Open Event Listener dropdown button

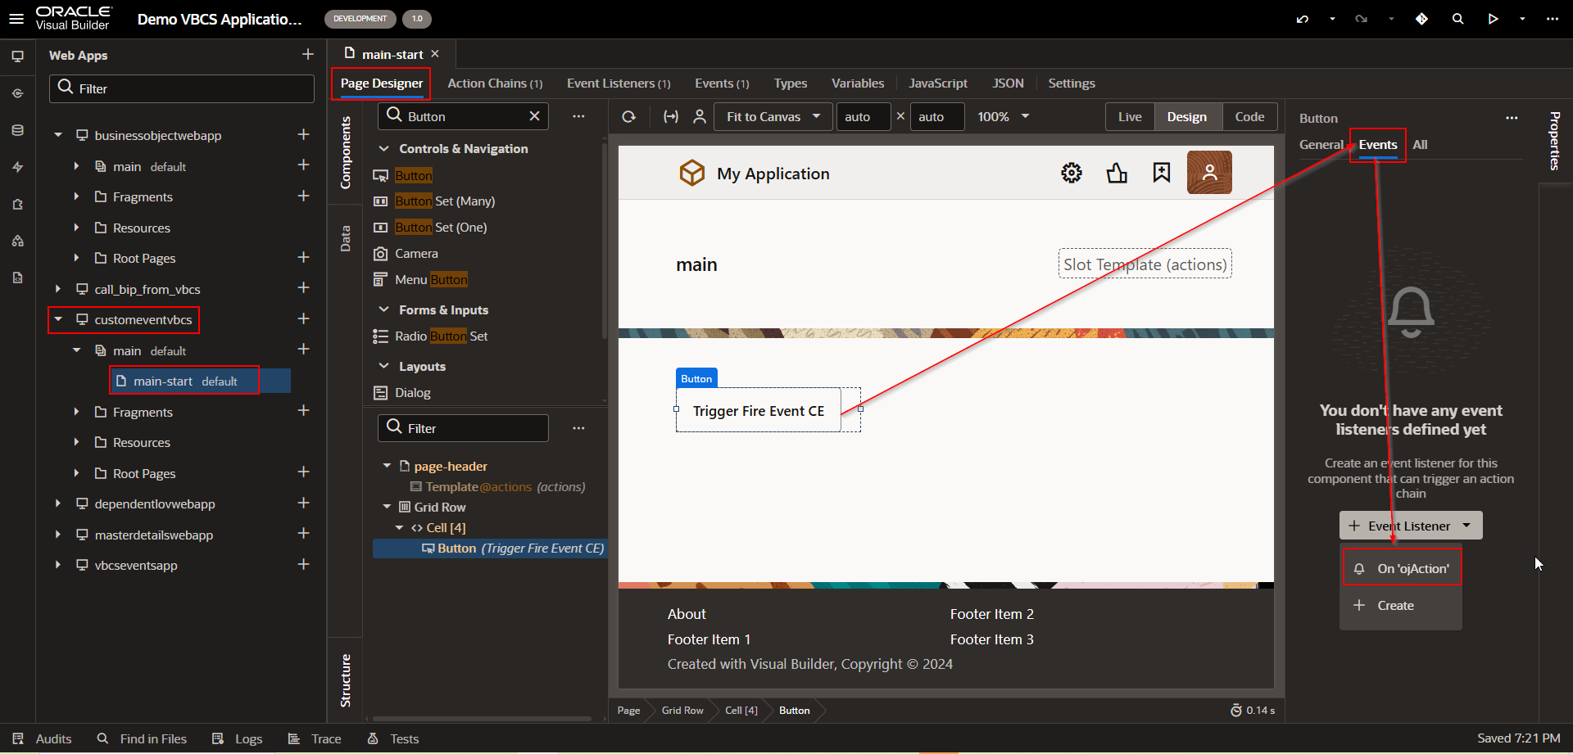[1411, 526]
